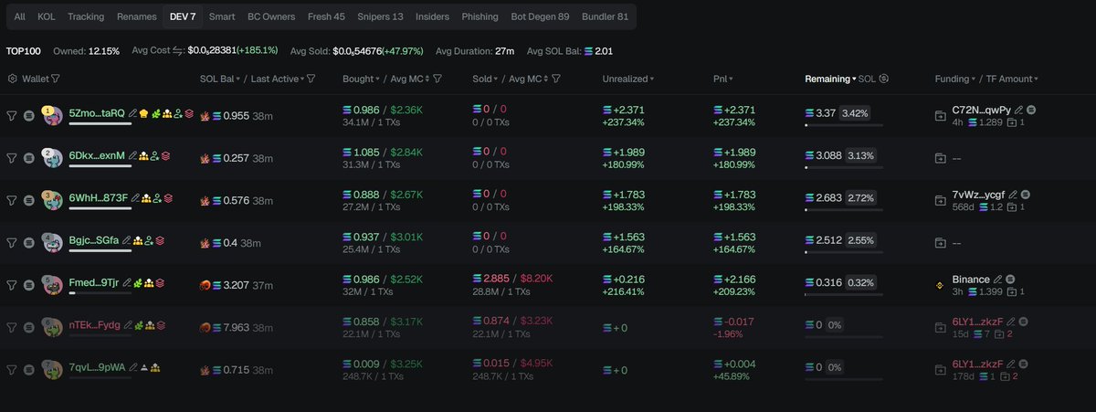Click filter funnel on 7qvL...9pWA row

pos(12,369)
